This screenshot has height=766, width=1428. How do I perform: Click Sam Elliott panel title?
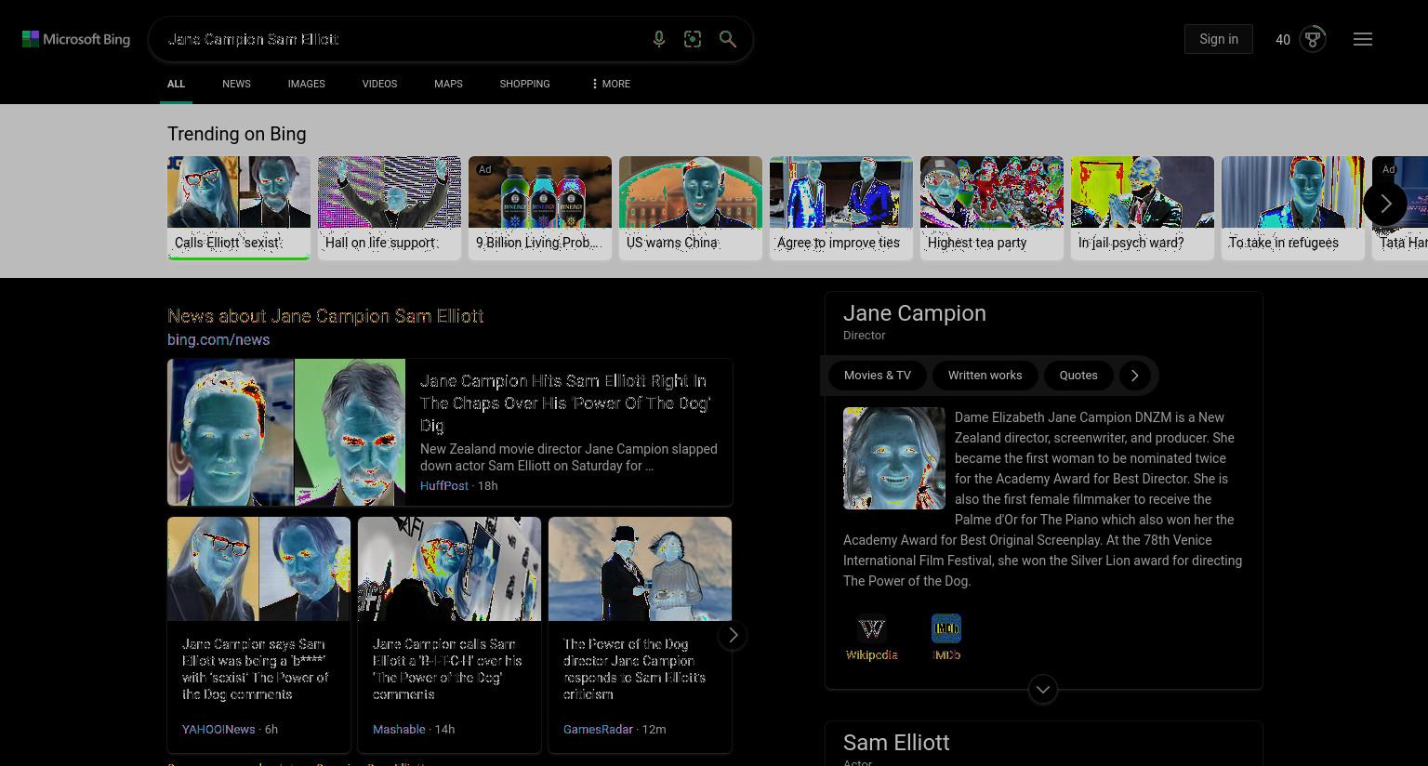[896, 743]
